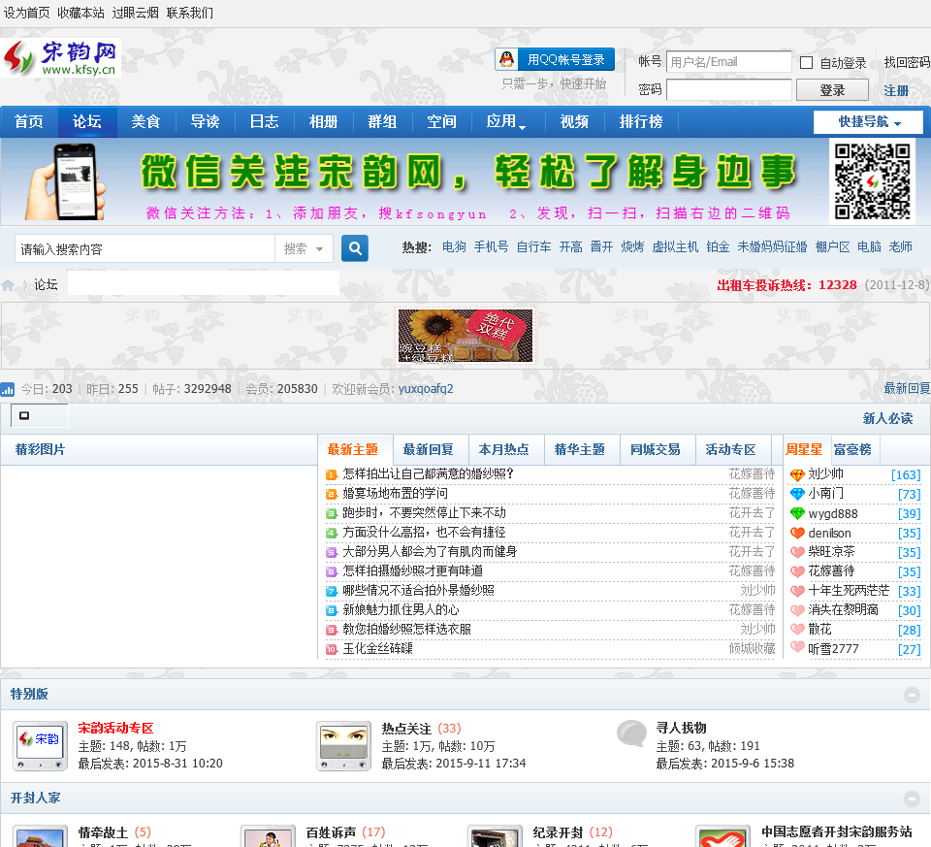The width and height of the screenshot is (931, 847).
Task: Open topic 跑步时，不要突然停止下来不动
Action: pos(424,513)
